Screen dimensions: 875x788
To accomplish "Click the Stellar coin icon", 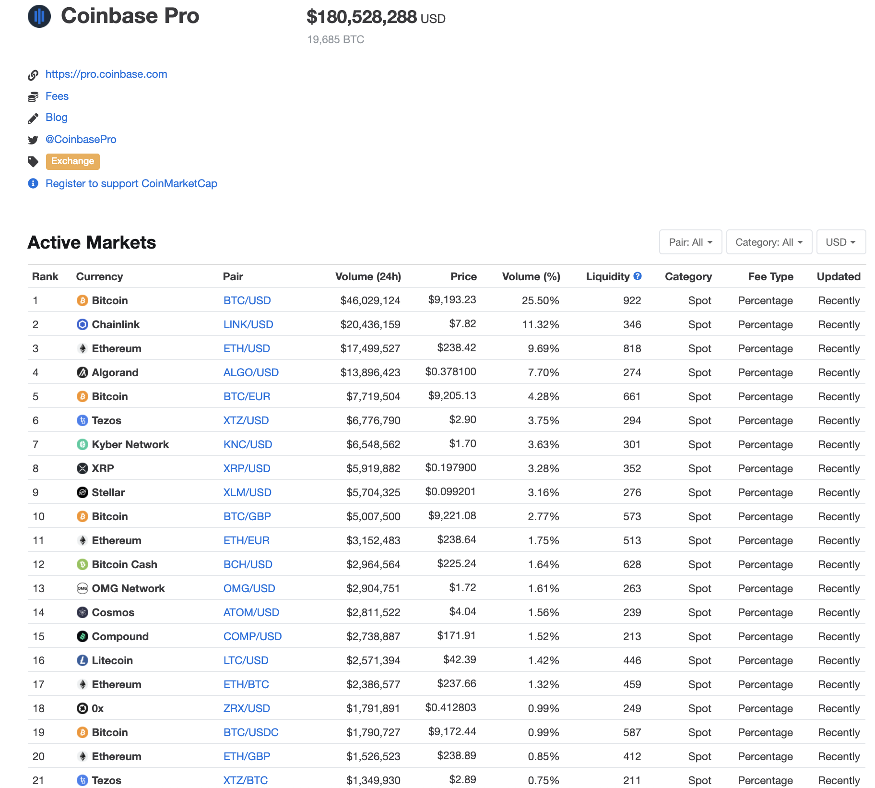I will 83,492.
